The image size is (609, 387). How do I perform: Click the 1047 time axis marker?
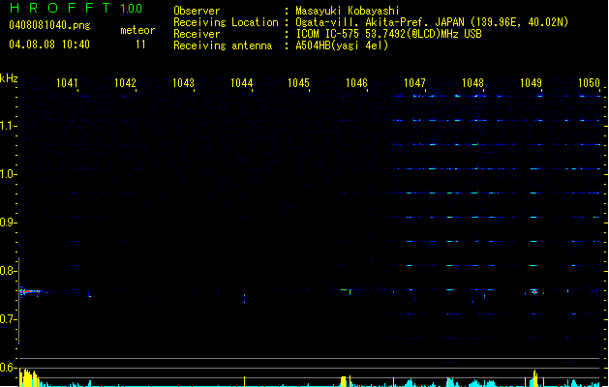414,83
